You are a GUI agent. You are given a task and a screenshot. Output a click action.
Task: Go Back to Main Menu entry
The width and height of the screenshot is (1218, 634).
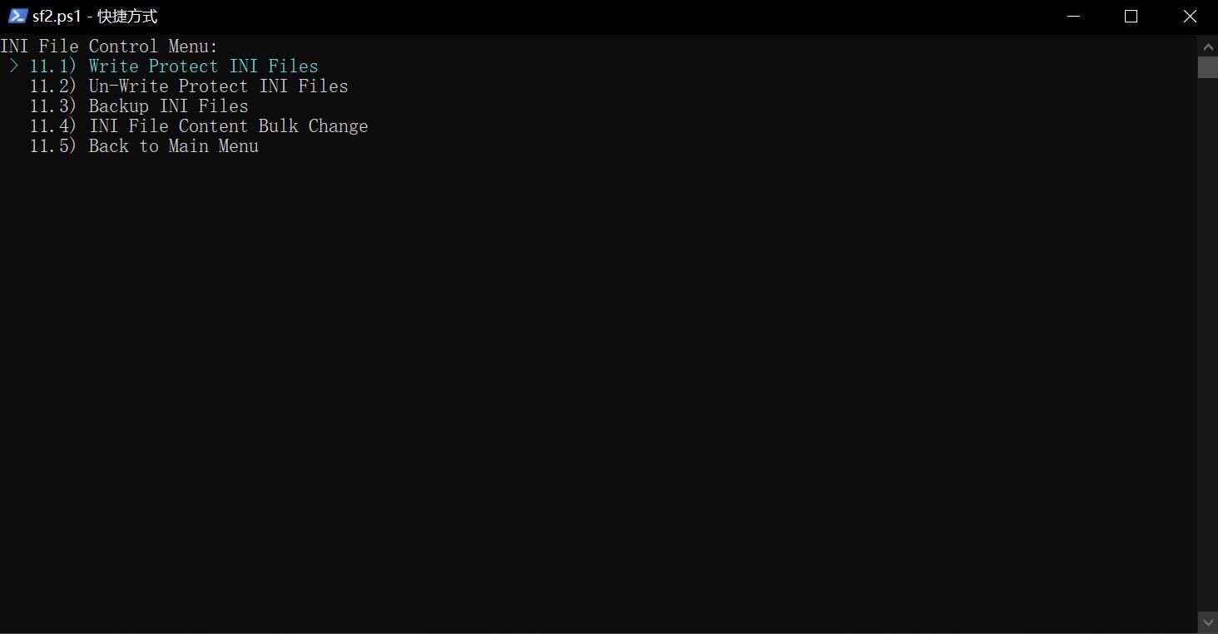click(x=173, y=146)
